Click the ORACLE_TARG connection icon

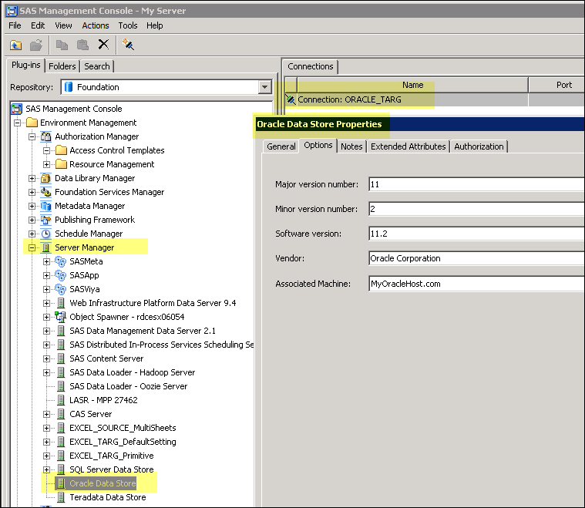coord(291,99)
